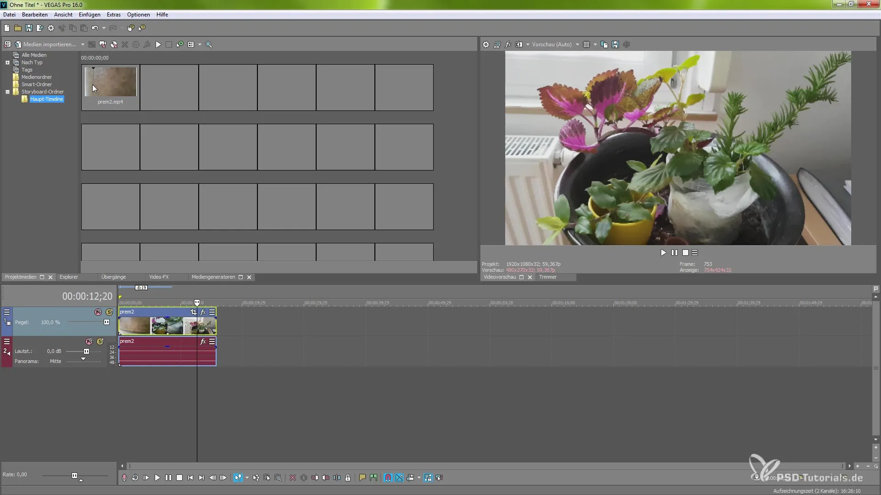Insert a region with the green icon
Screen dimensions: 881x495
tap(374, 478)
